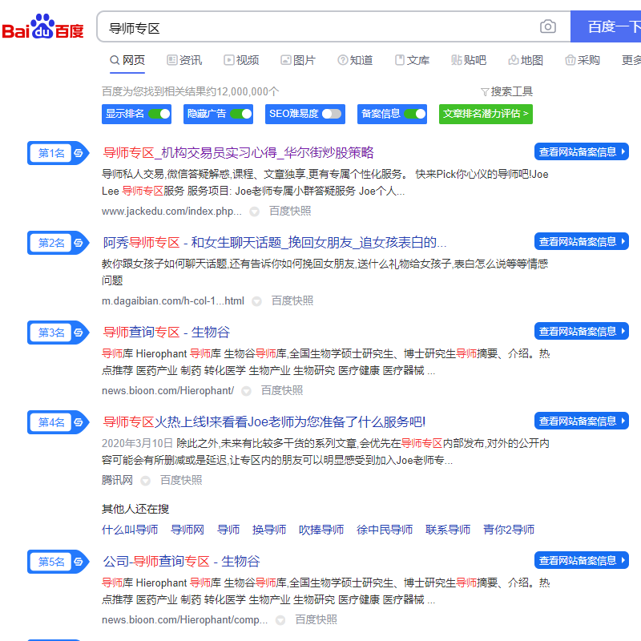Image resolution: width=641 pixels, height=641 pixels.
Task: Open 百度快照 for fifth result
Action: tap(316, 619)
